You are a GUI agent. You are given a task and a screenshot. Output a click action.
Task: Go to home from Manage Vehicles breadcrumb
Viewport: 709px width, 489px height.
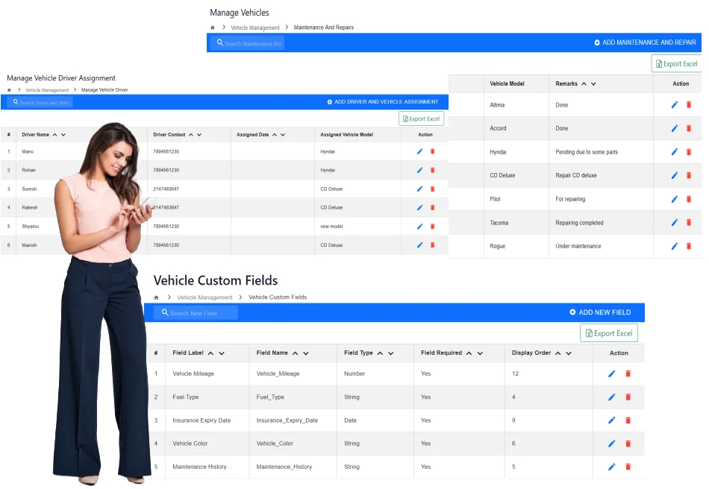(x=213, y=28)
